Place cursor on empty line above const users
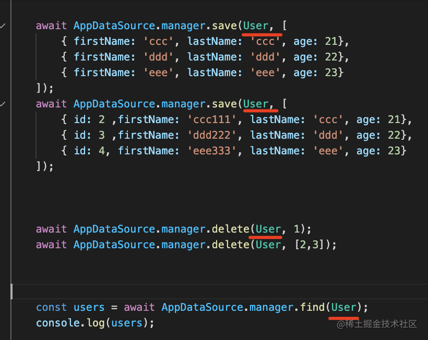 click(x=157, y=291)
